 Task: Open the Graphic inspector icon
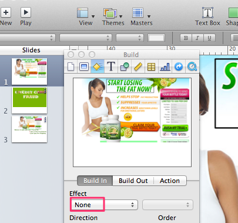125,66
